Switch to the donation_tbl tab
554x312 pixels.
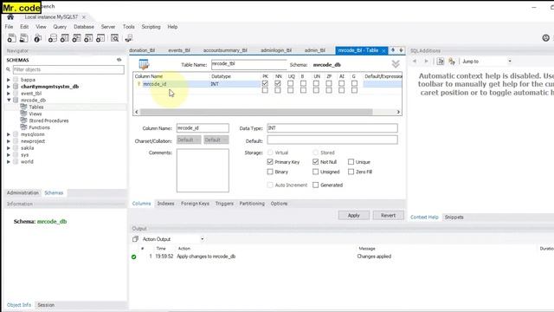point(142,50)
